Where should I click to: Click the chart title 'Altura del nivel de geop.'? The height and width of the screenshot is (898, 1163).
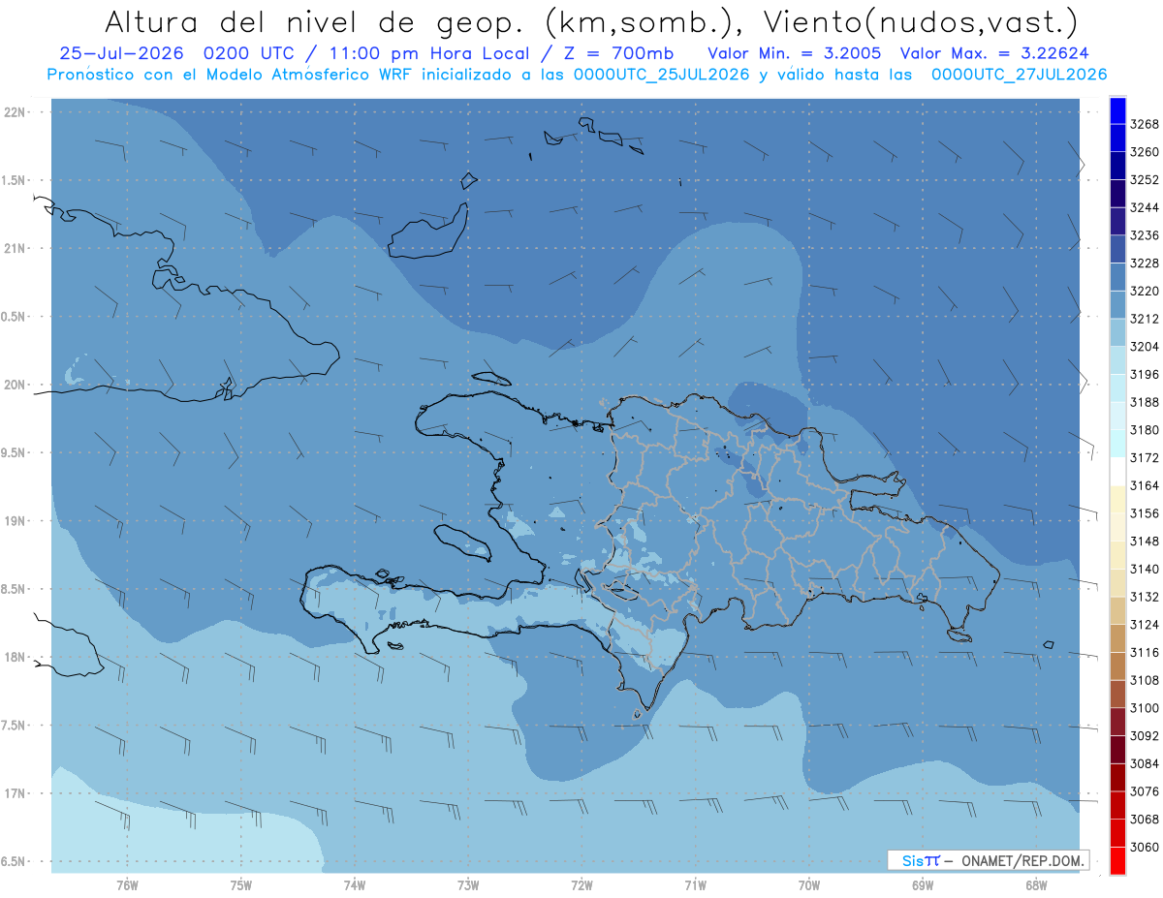coord(318,21)
